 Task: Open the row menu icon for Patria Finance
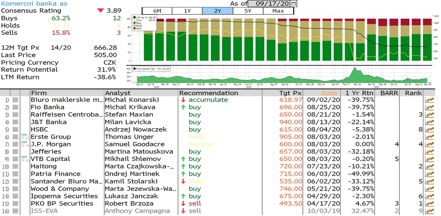coord(15,174)
